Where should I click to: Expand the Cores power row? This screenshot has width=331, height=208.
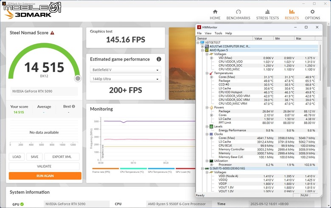[x=211, y=115]
